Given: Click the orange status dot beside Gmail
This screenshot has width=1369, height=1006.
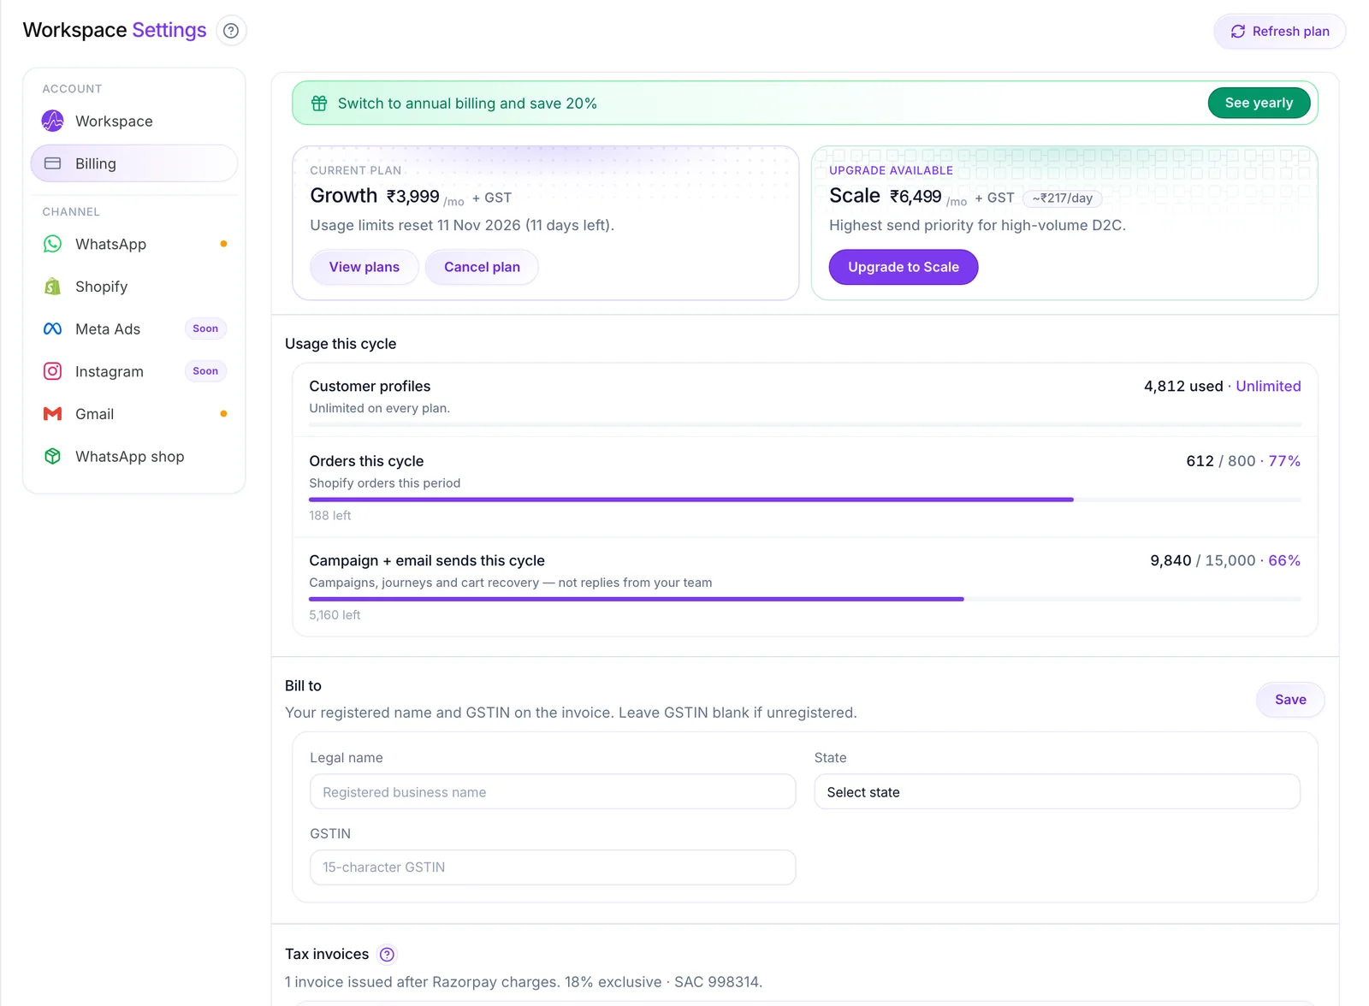Looking at the screenshot, I should pos(224,414).
